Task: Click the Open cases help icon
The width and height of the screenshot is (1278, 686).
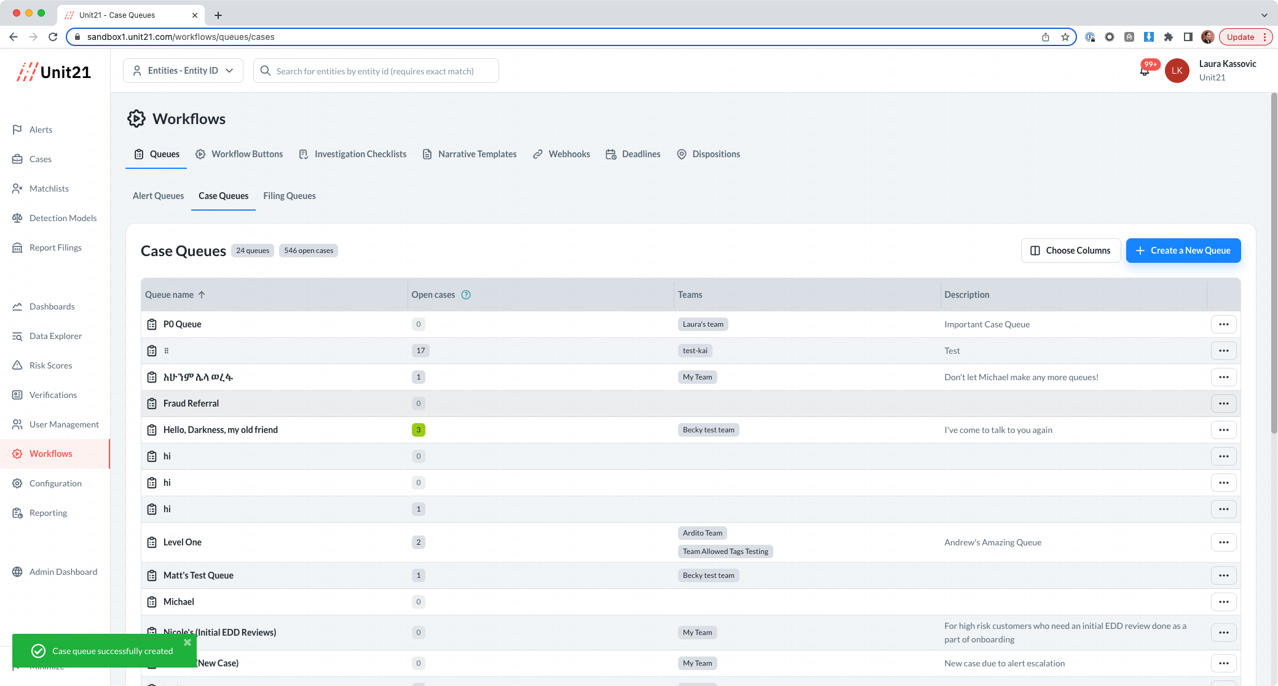Action: [x=466, y=295]
